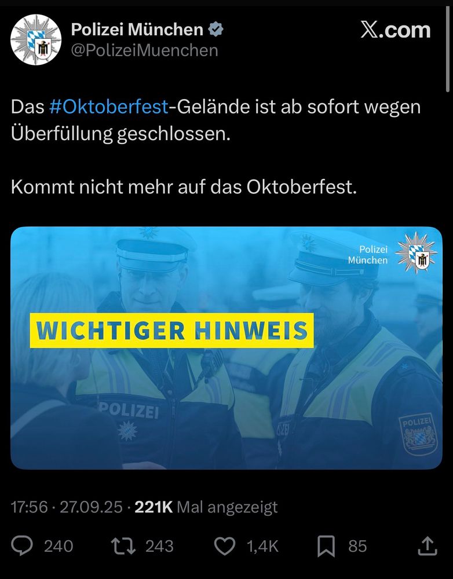The height and width of the screenshot is (579, 453).
Task: Click the 85 bookmarks count
Action: pos(357,546)
